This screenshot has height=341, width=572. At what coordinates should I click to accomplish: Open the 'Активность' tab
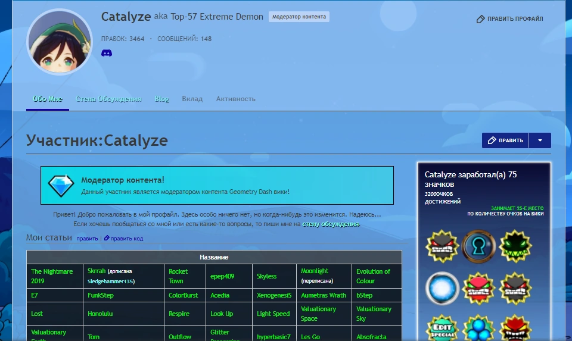[x=236, y=99]
